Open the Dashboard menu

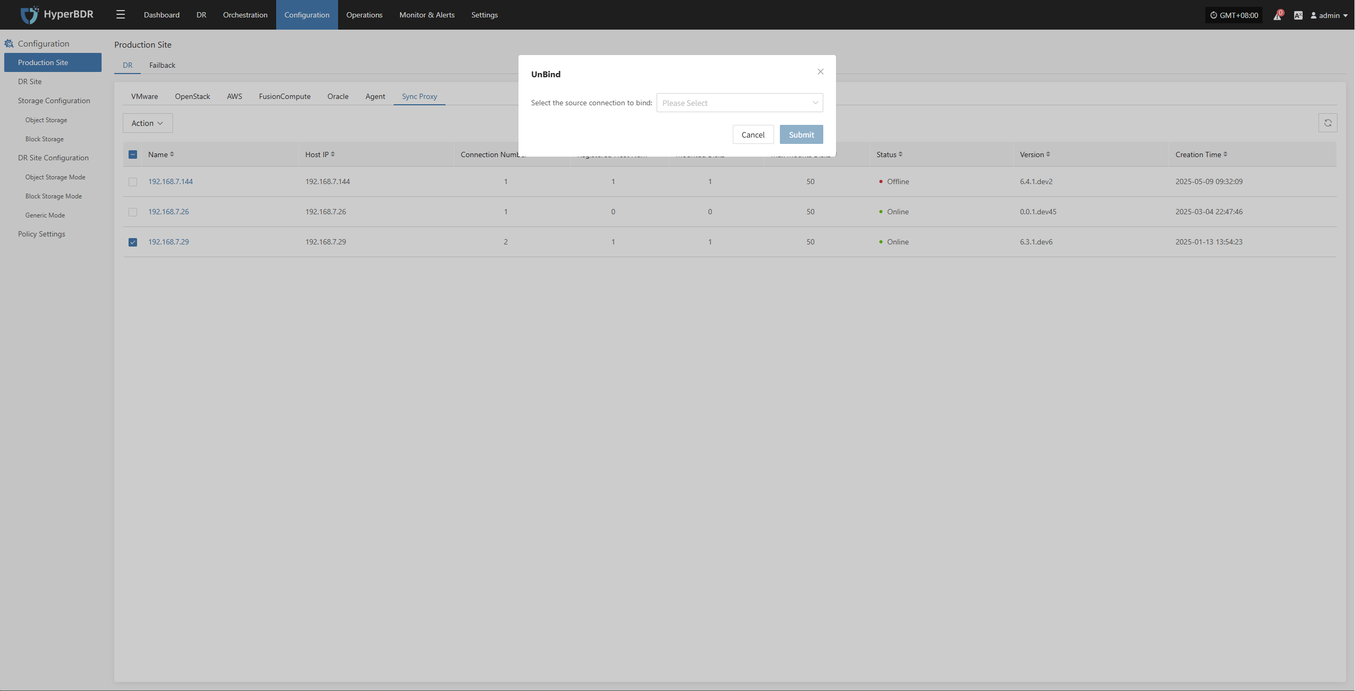[161, 15]
